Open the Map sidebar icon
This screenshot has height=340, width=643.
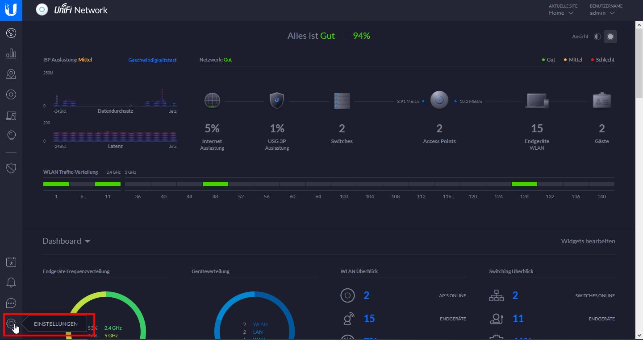coord(11,74)
